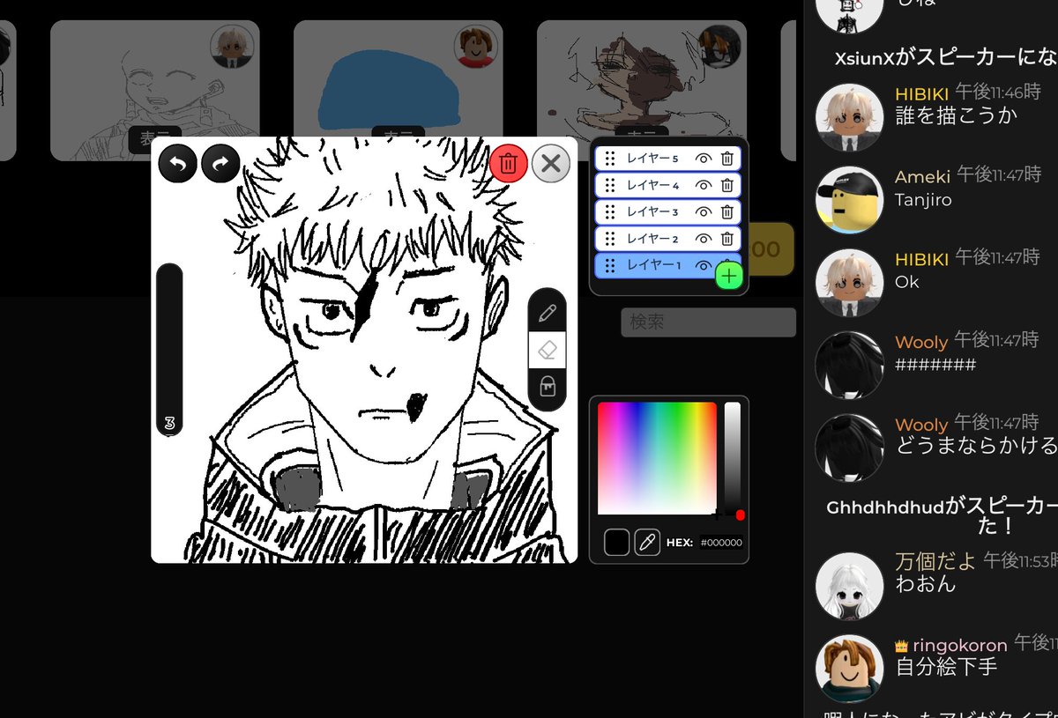Toggle visibility of レイヤー3
This screenshot has height=718, width=1058.
[703, 211]
